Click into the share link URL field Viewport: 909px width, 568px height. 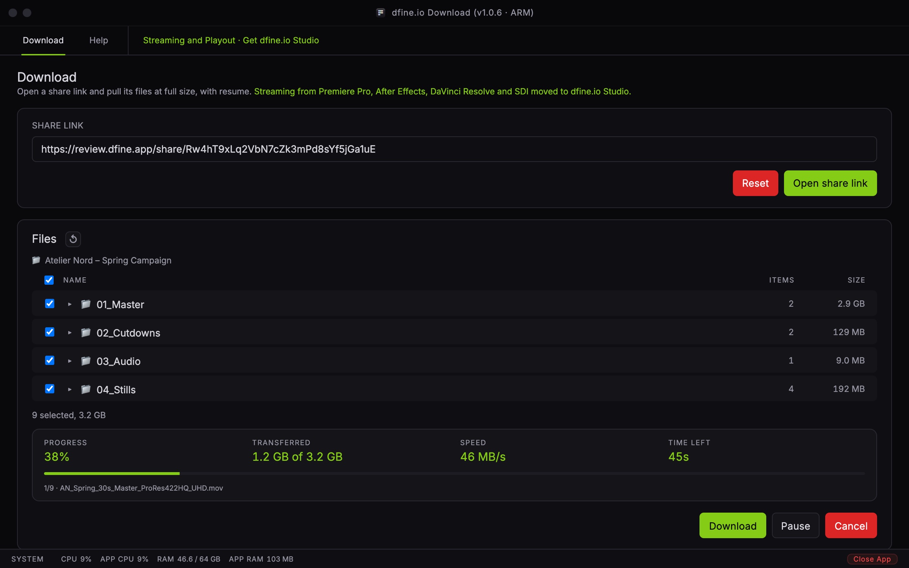coord(454,149)
